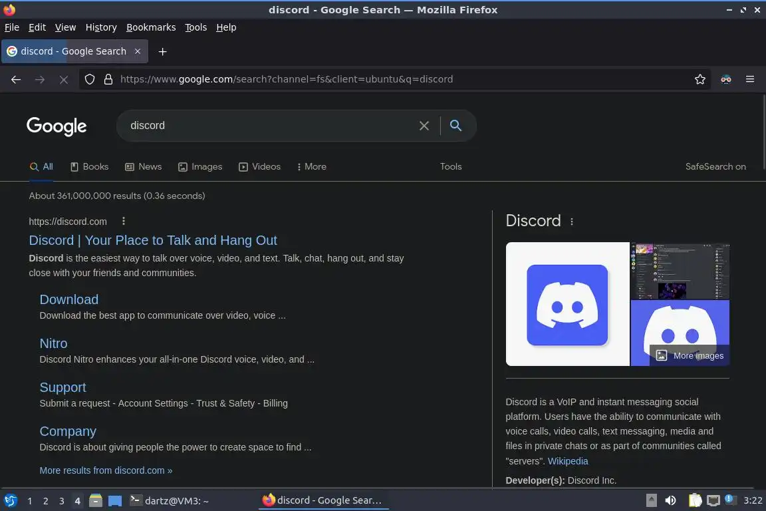Screen dimensions: 766x511
Task: Open Google search Tools filter options
Action: (450, 167)
